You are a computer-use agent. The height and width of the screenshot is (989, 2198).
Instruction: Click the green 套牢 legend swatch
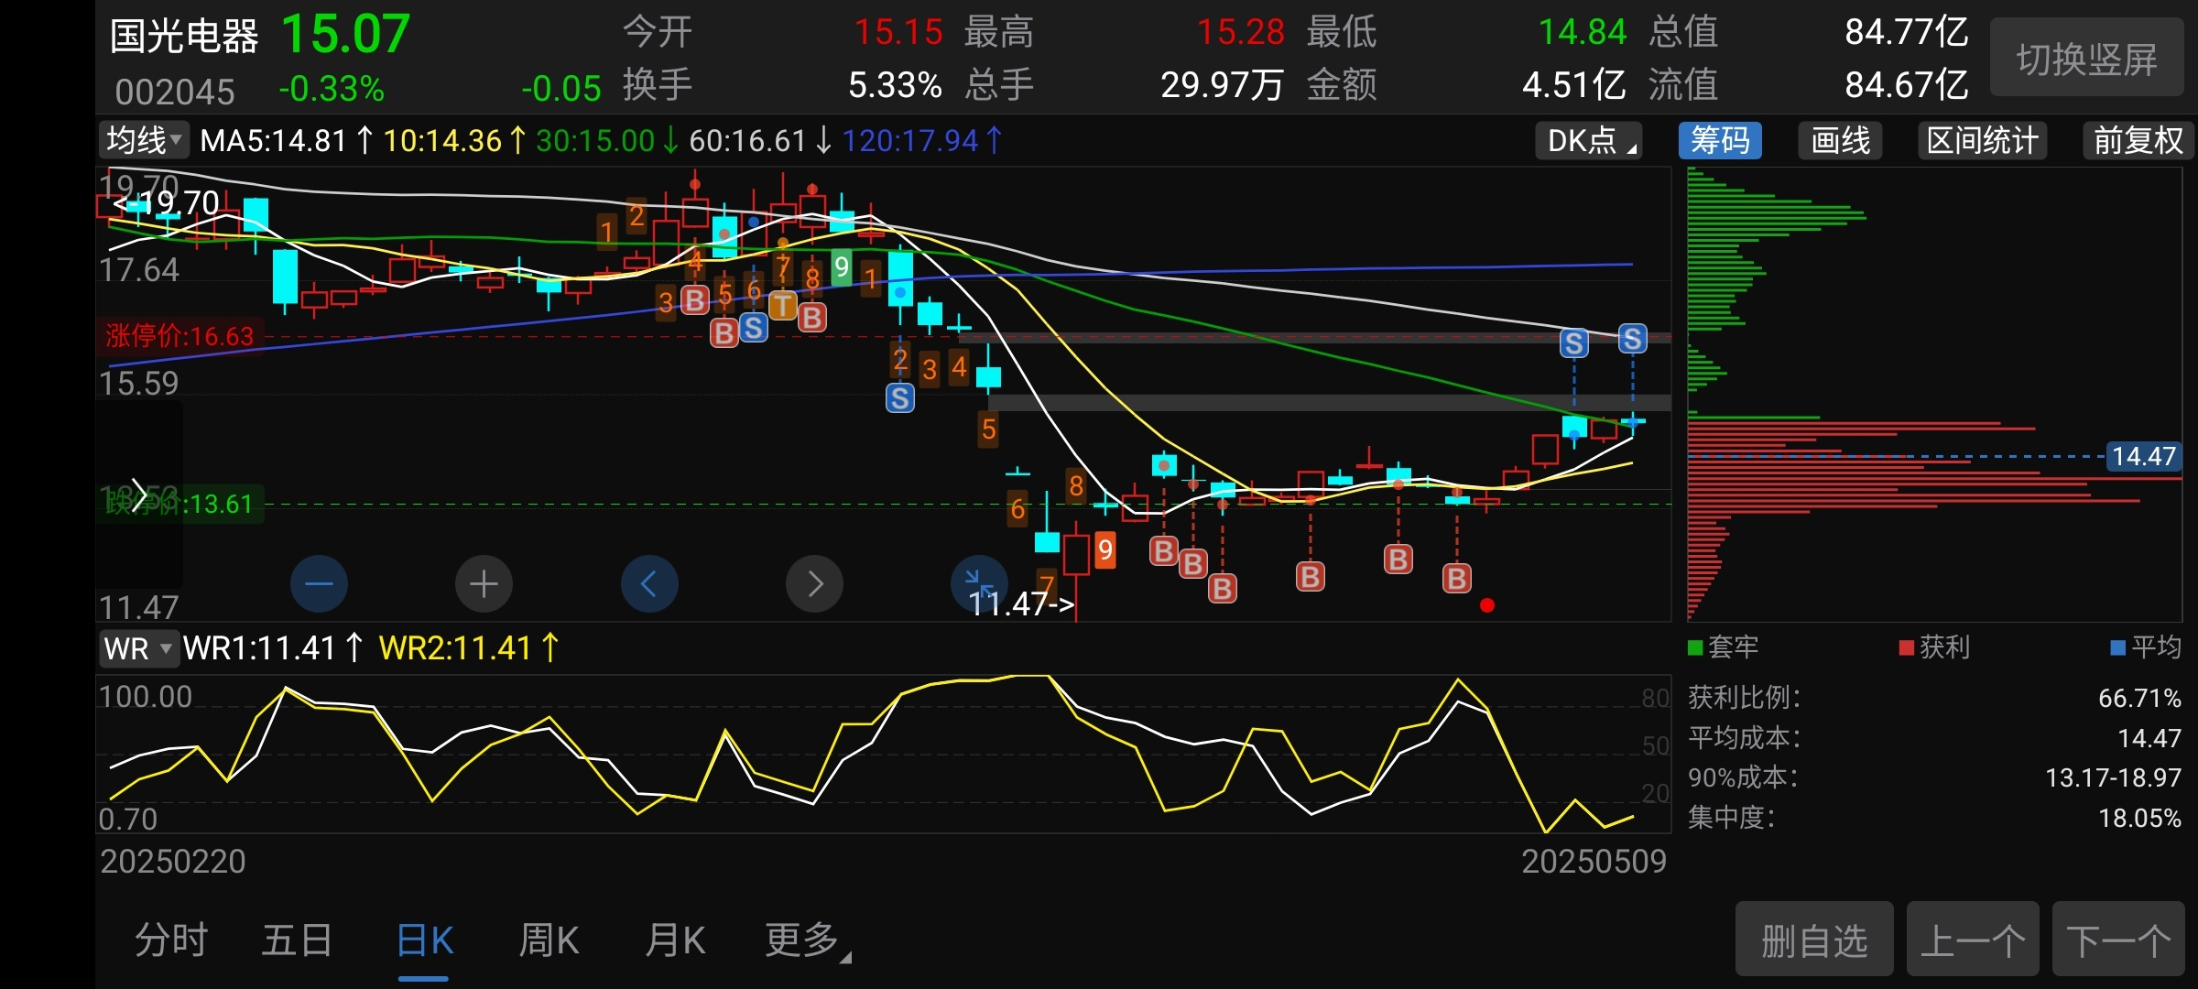coord(1695,647)
